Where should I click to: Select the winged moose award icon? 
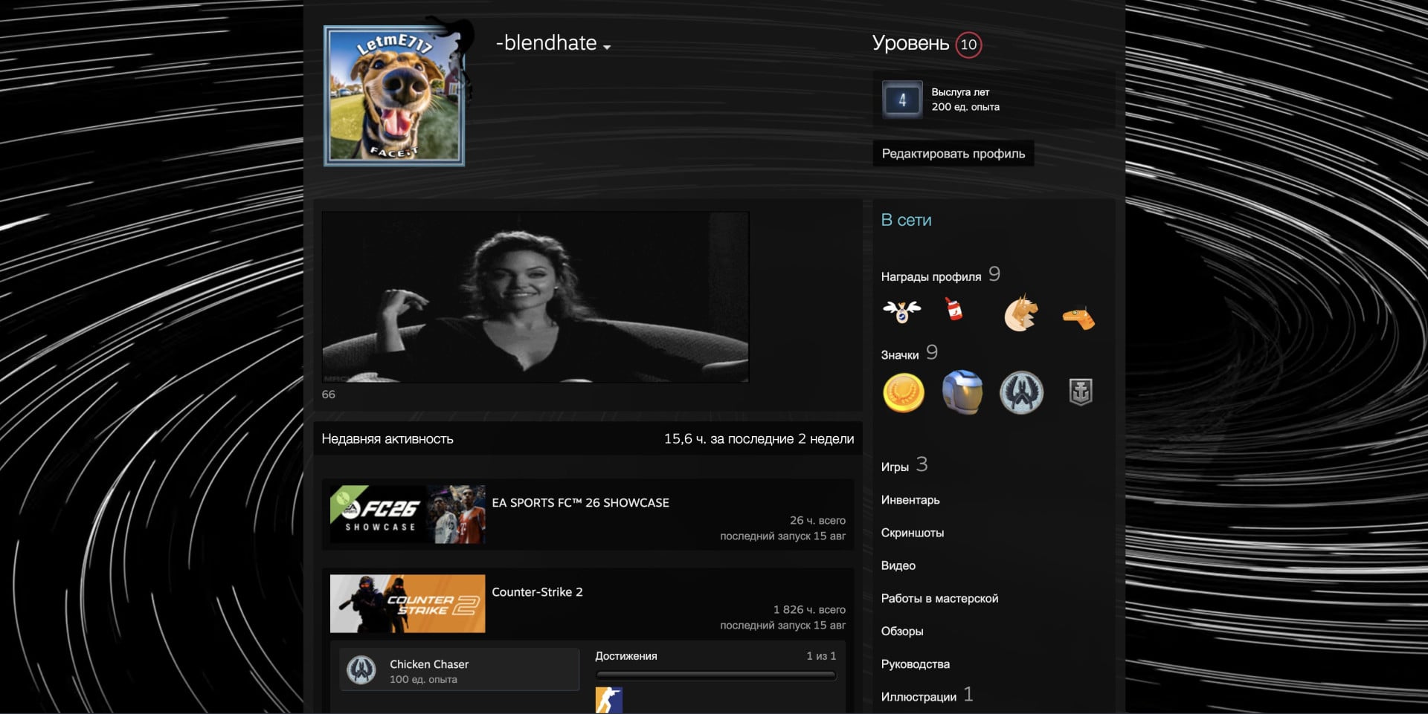tap(901, 311)
